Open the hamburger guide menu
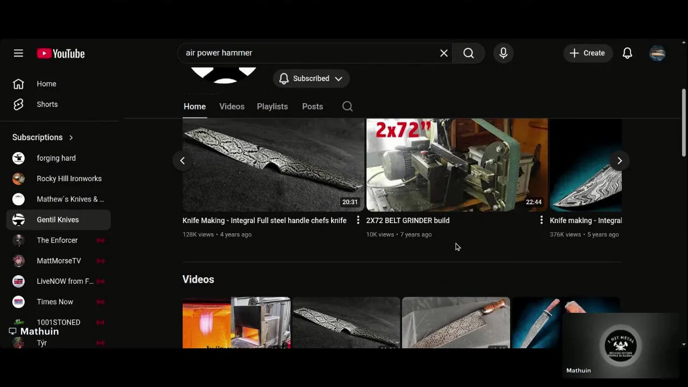This screenshot has height=387, width=688. coord(18,53)
